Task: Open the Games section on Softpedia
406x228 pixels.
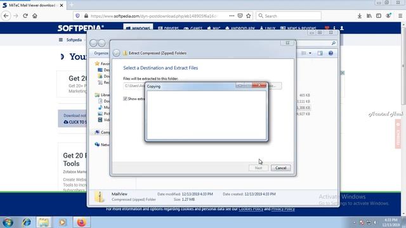Action: pos(193,28)
